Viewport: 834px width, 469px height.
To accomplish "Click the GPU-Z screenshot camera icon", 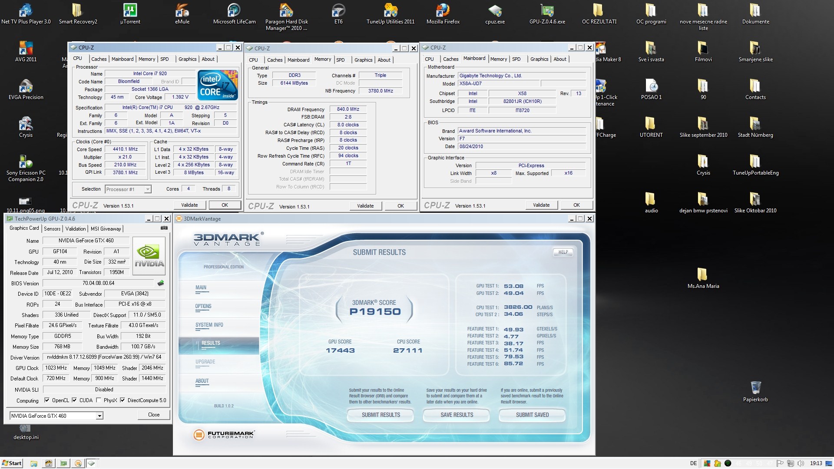I will point(164,228).
